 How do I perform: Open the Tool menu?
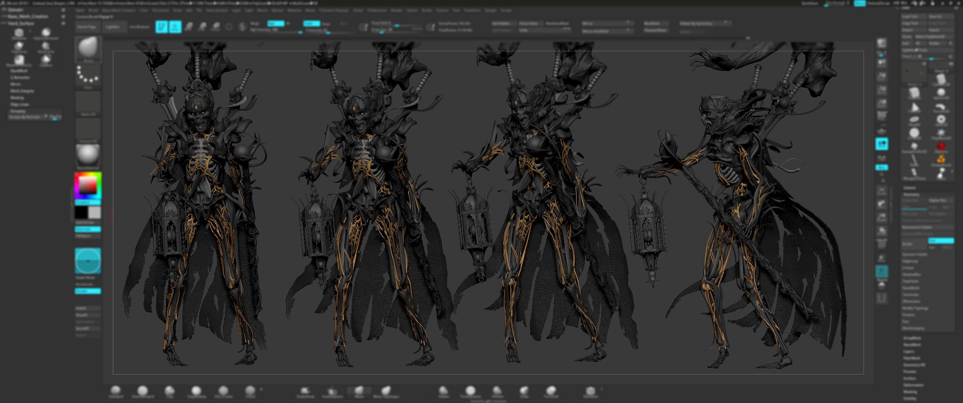456,10
